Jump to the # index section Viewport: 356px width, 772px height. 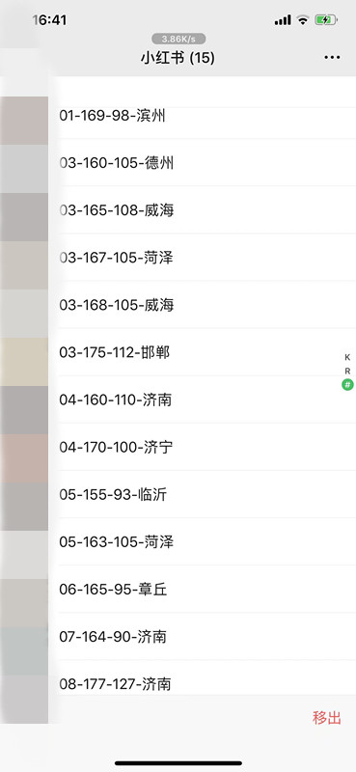pos(347,384)
